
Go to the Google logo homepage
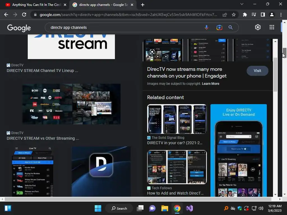pyautogui.click(x=19, y=28)
